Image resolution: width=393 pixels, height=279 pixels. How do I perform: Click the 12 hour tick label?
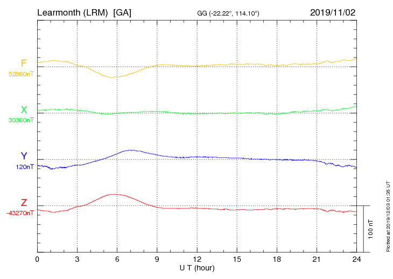[x=197, y=259]
